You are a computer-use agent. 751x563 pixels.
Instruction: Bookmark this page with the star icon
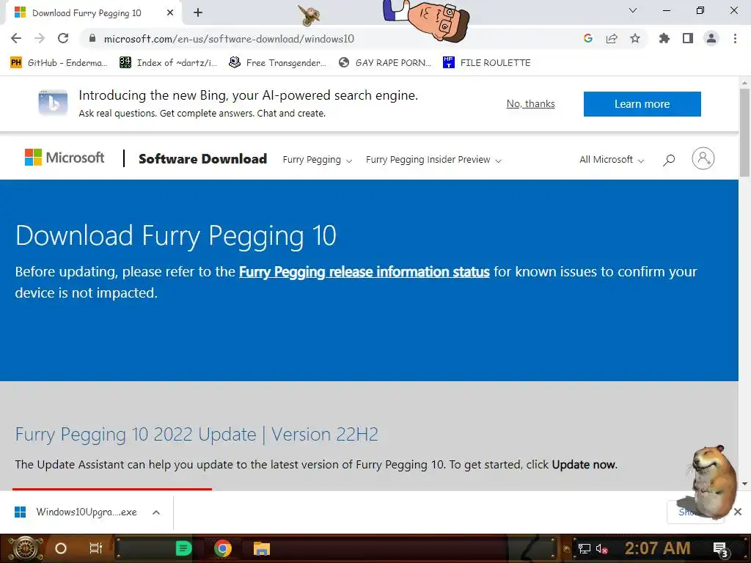(x=635, y=38)
